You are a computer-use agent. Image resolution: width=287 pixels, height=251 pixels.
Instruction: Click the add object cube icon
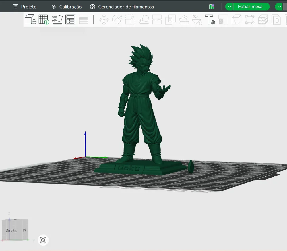point(30,20)
